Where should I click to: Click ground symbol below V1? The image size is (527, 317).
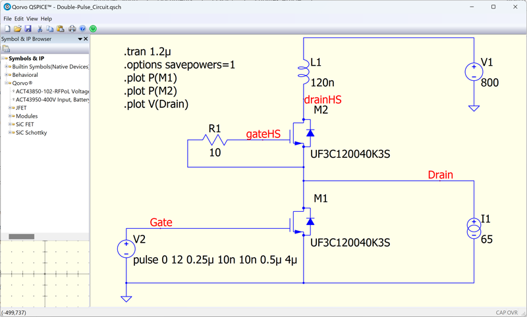coord(474,109)
